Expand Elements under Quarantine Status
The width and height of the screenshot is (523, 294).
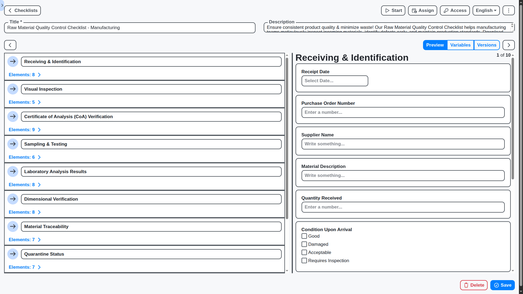coord(25,267)
